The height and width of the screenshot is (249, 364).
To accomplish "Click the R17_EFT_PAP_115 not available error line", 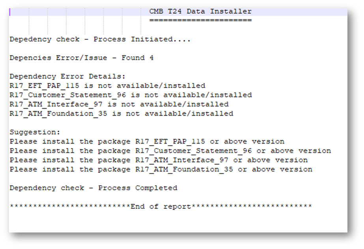I will pos(107,86).
